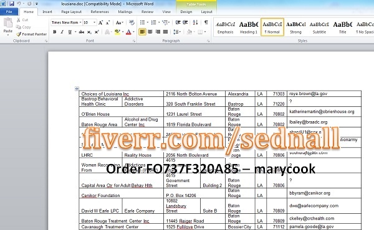Open the Line Spacing icon menu
Image resolution: width=374 pixels, height=230 pixels.
click(176, 32)
